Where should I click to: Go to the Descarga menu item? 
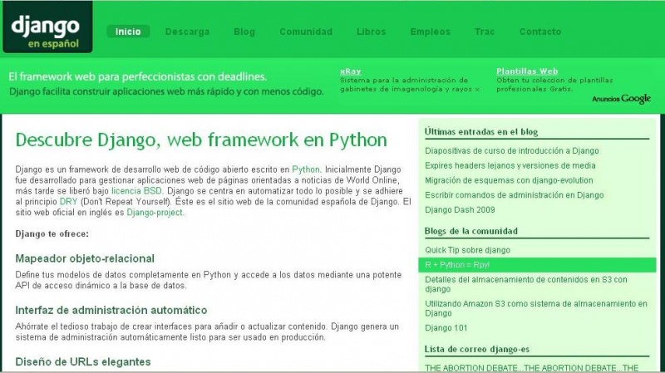point(187,32)
